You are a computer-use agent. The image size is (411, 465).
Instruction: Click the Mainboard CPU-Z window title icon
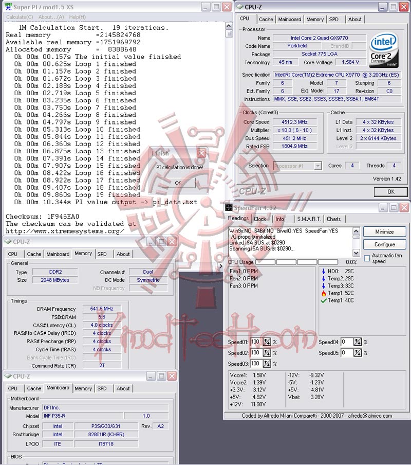point(8,376)
